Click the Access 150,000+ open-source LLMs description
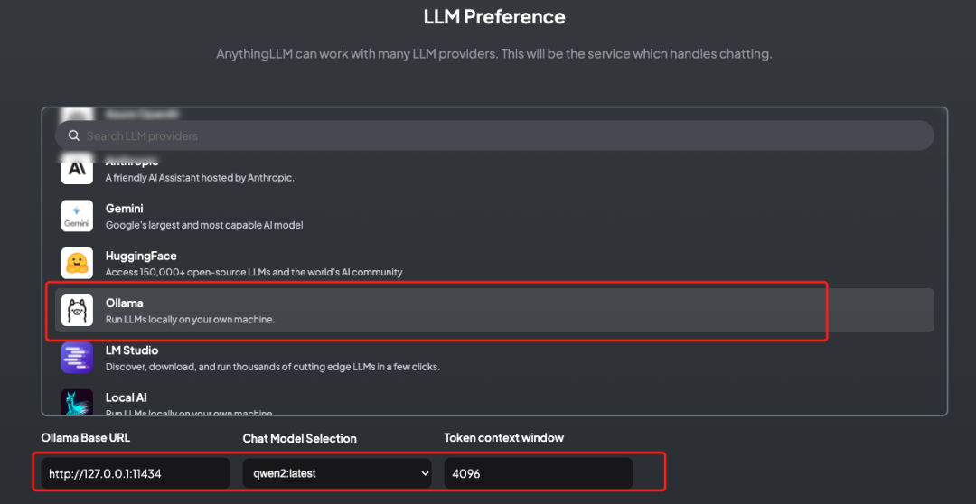The height and width of the screenshot is (504, 976). tap(254, 272)
